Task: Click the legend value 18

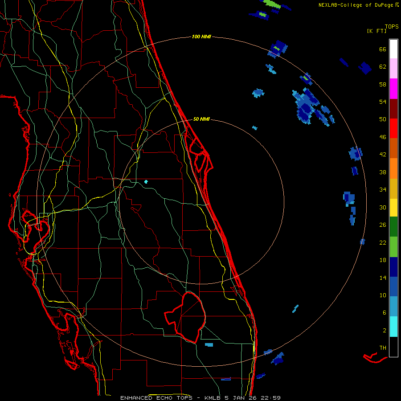Action: pos(383,260)
